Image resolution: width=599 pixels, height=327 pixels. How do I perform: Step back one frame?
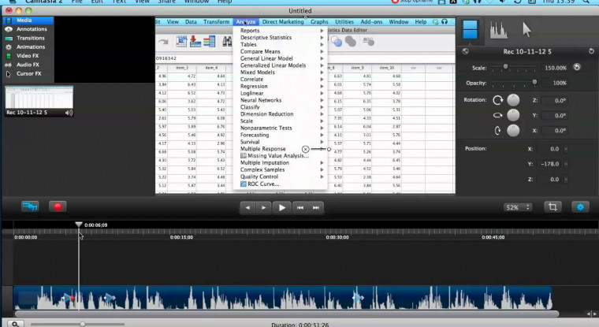tap(247, 208)
